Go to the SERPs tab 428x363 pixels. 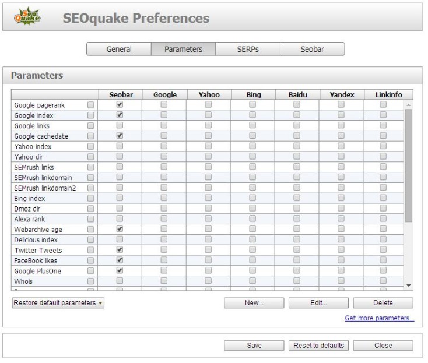coord(248,49)
